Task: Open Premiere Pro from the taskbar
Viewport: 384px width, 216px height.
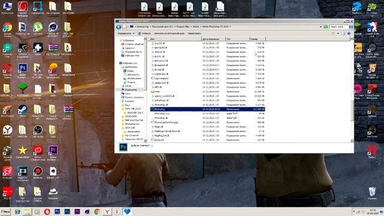Action: (x=77, y=211)
